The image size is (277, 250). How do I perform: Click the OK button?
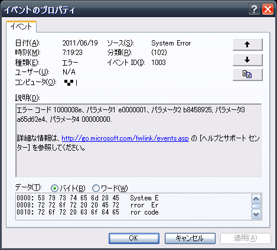point(134,238)
